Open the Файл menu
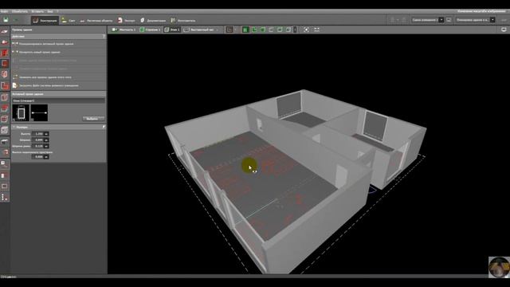The image size is (510, 287). point(5,11)
